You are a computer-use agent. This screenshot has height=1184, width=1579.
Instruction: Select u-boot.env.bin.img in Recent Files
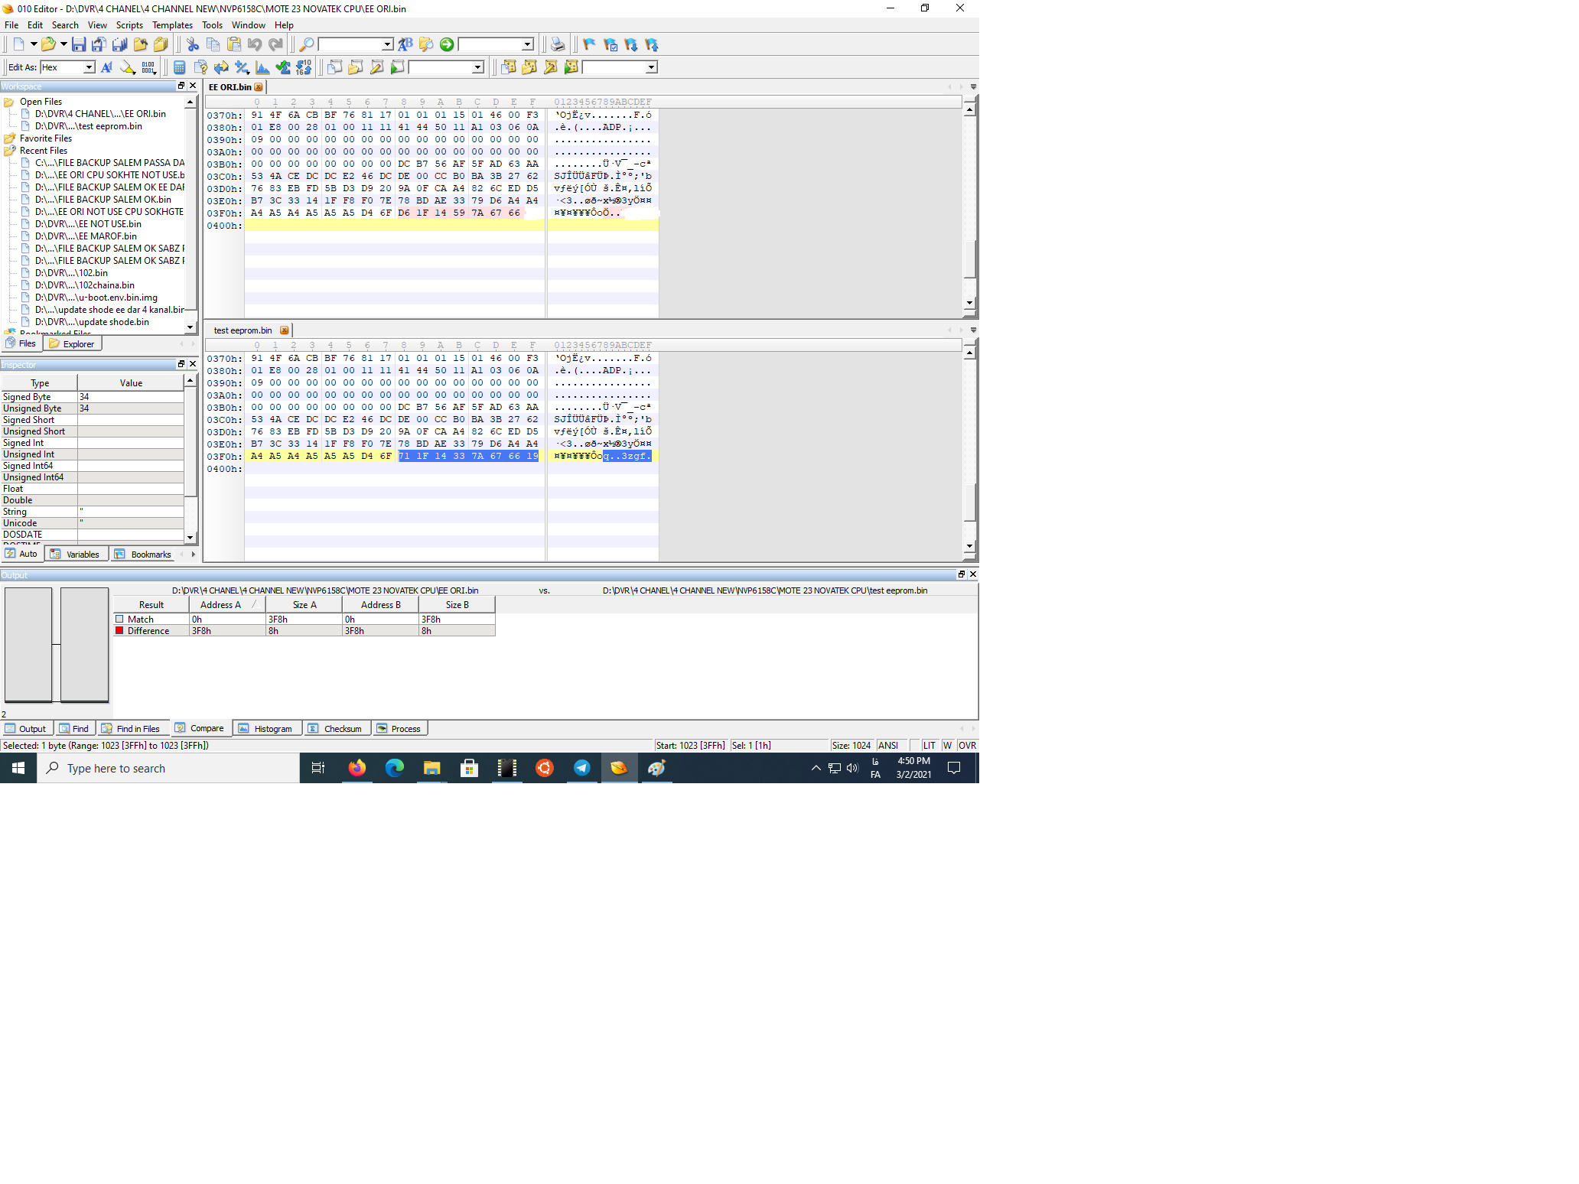click(x=96, y=298)
